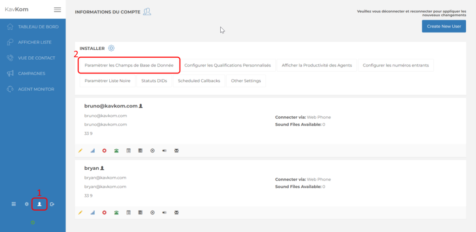Click the record circle icon for bruno@kavkom.com

(x=152, y=151)
